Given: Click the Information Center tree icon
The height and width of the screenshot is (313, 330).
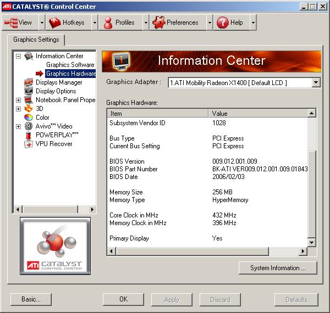Looking at the screenshot, I should coord(29,56).
